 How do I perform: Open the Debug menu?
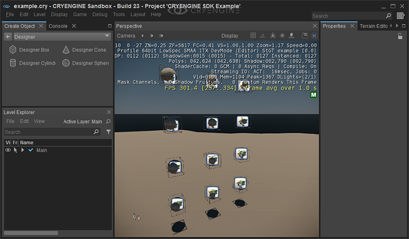point(99,14)
